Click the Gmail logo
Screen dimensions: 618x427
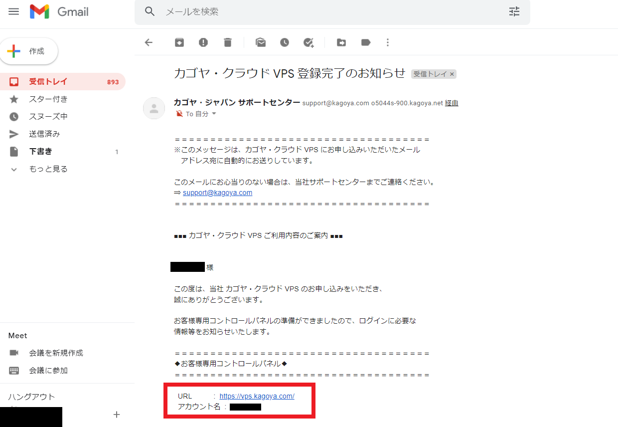point(59,11)
